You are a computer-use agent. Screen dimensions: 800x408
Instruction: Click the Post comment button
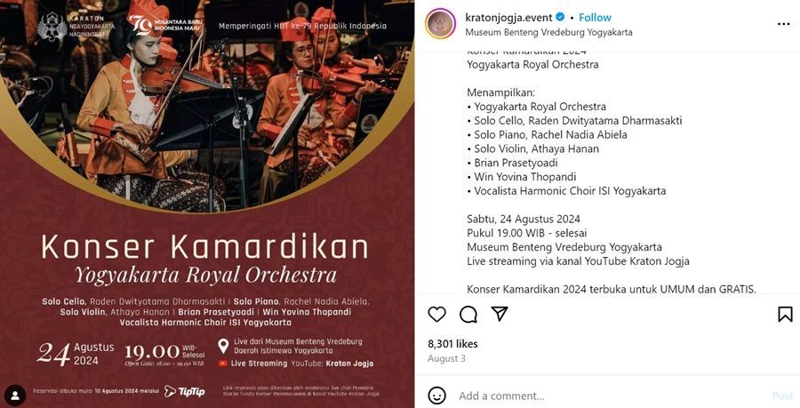click(x=782, y=396)
